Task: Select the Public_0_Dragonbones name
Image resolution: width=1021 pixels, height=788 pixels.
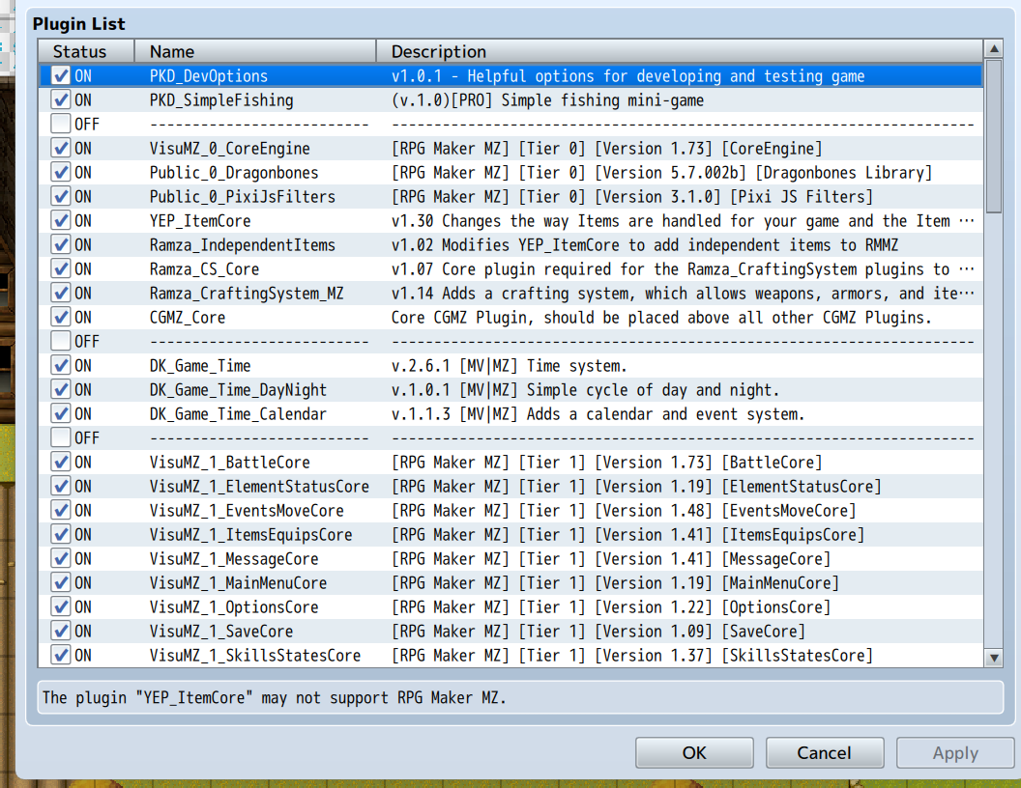Action: coord(234,172)
